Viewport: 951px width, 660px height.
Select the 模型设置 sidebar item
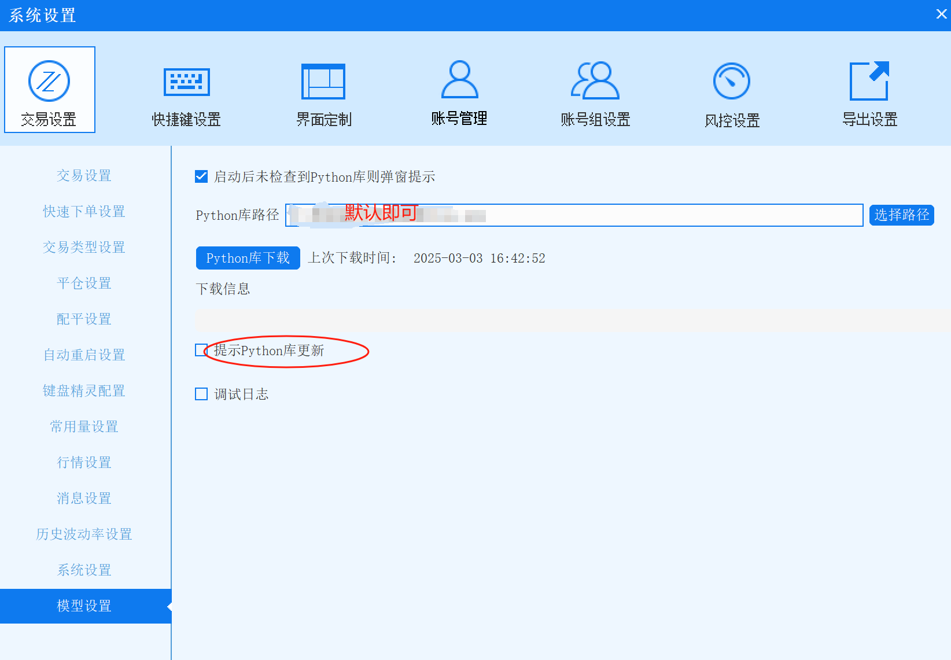click(84, 606)
